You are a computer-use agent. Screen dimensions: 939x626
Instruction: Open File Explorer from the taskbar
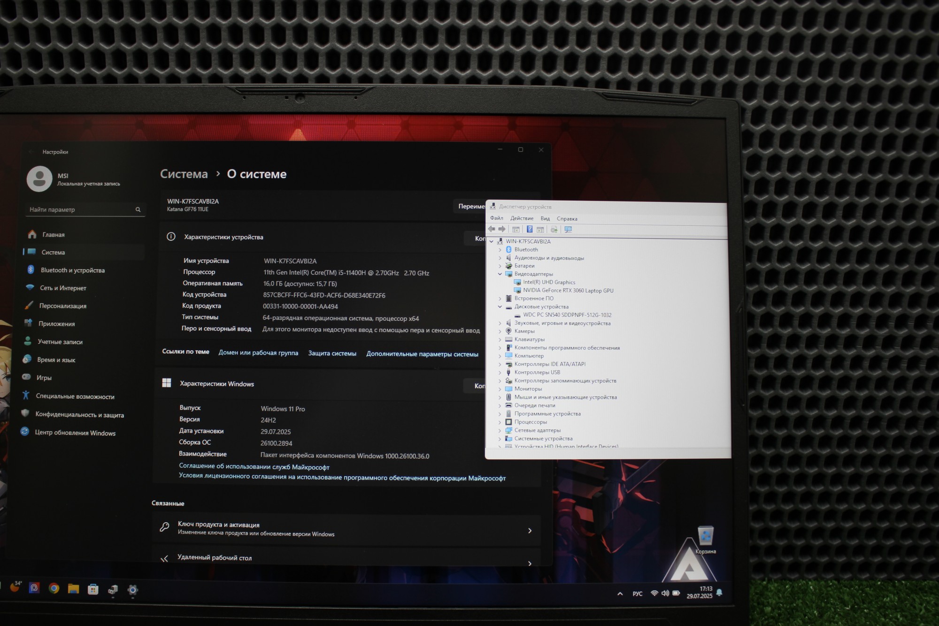(73, 588)
